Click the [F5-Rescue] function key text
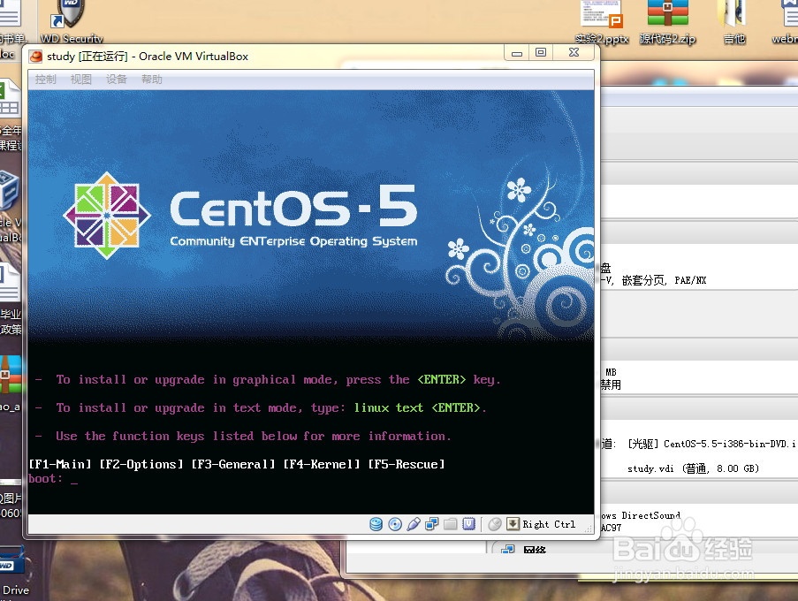The width and height of the screenshot is (798, 601). pyautogui.click(x=407, y=464)
